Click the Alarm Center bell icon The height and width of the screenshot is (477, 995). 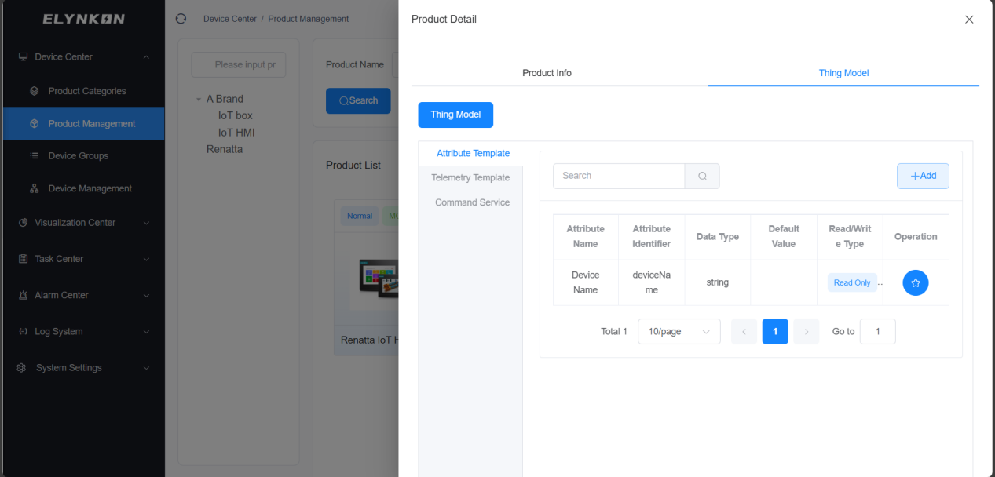(x=23, y=295)
